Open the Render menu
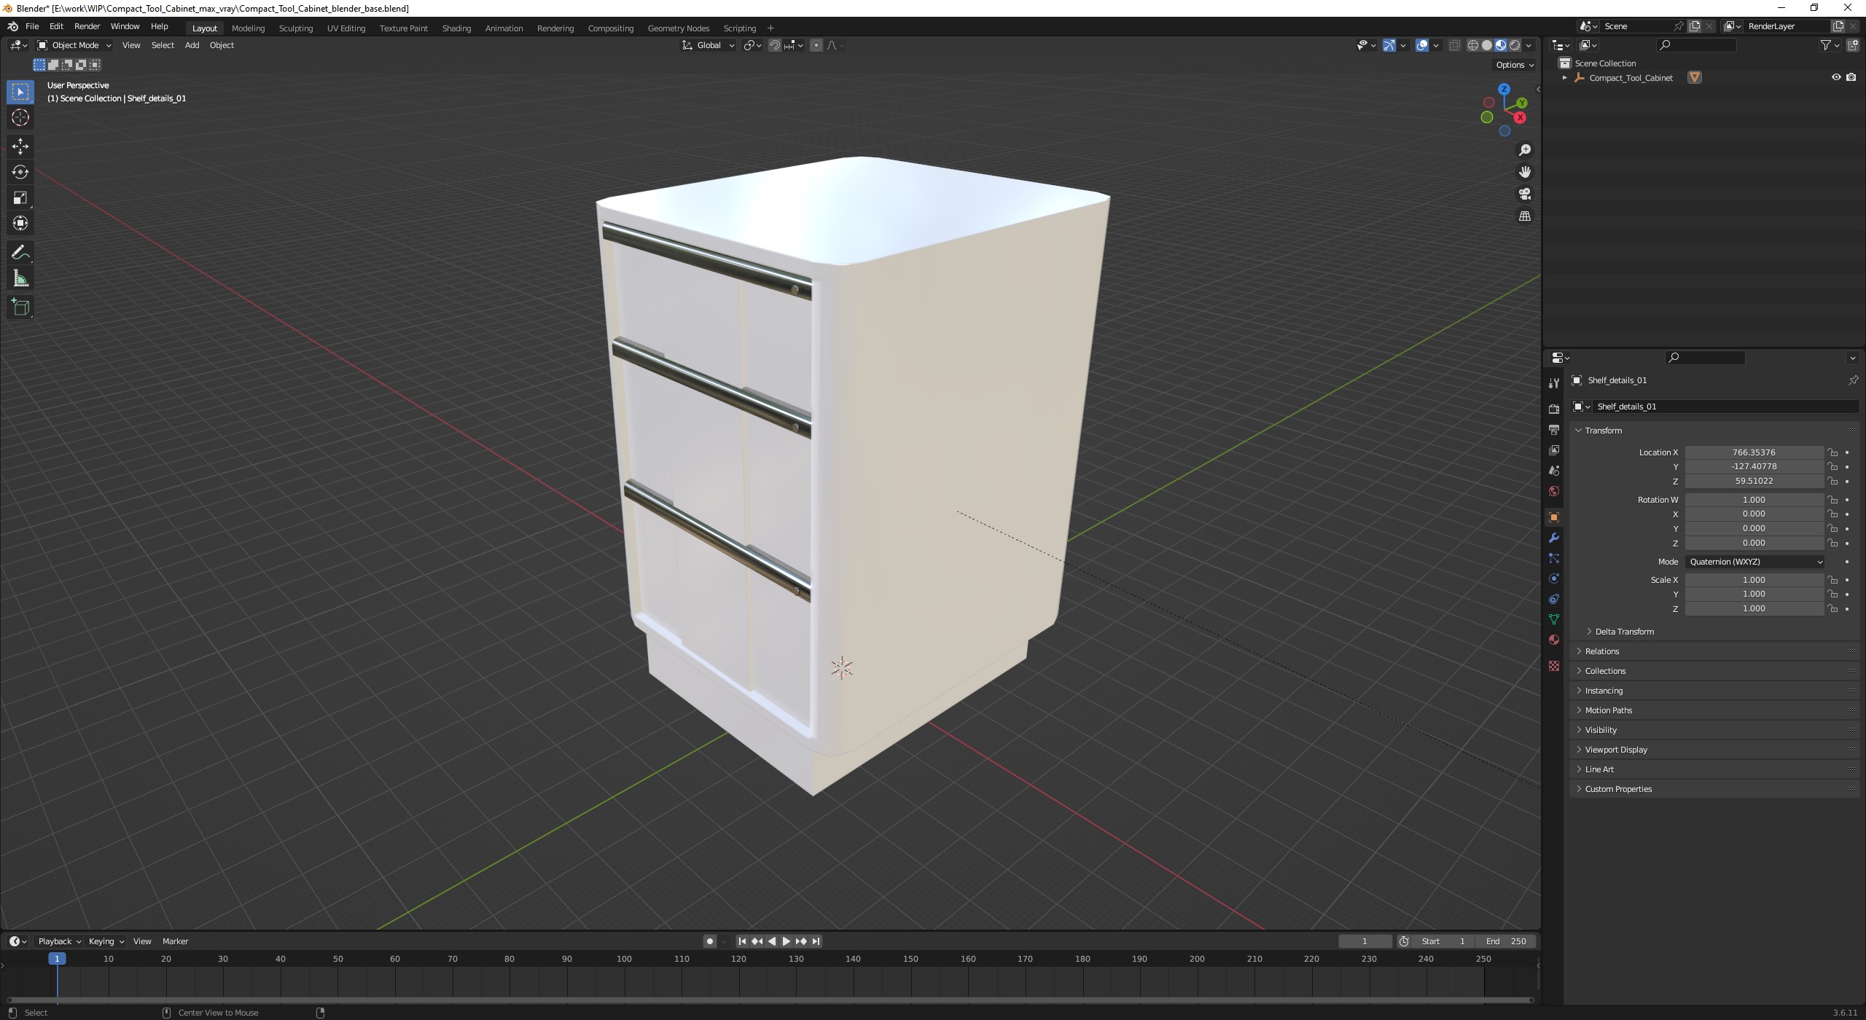 pyautogui.click(x=87, y=26)
